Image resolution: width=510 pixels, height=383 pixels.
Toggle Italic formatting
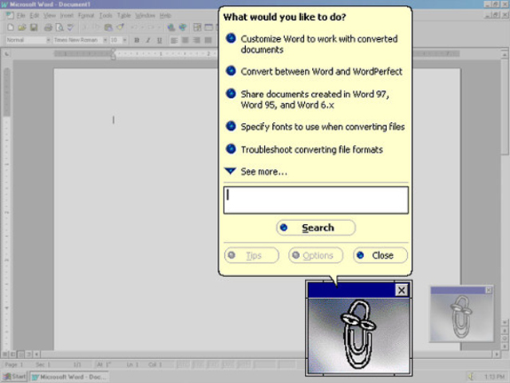(148, 41)
